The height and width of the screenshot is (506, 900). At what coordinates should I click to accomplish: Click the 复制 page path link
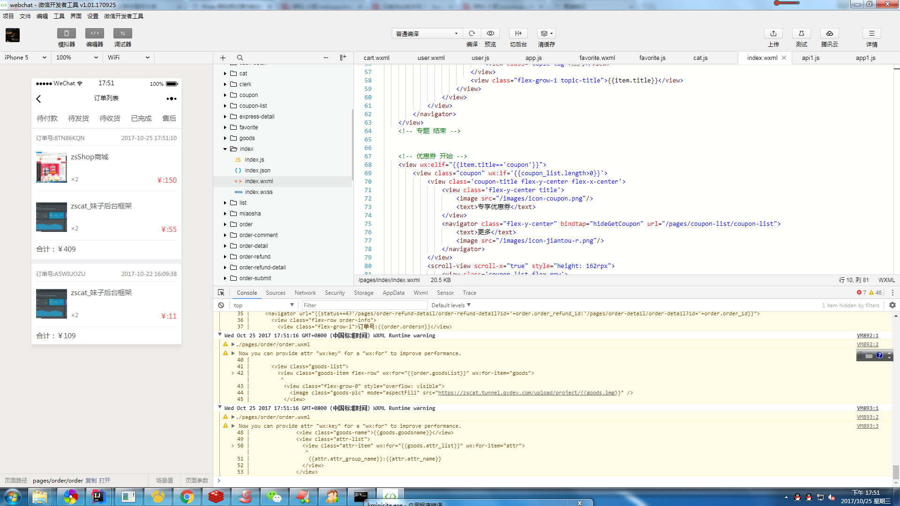[91, 481]
